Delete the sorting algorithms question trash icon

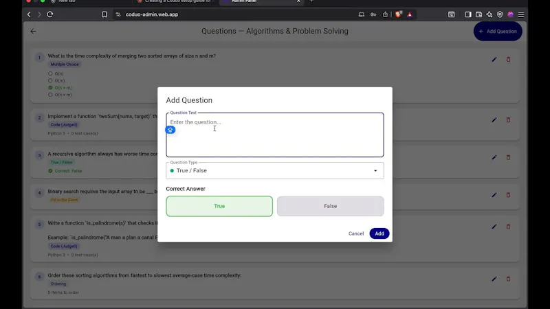(x=508, y=279)
